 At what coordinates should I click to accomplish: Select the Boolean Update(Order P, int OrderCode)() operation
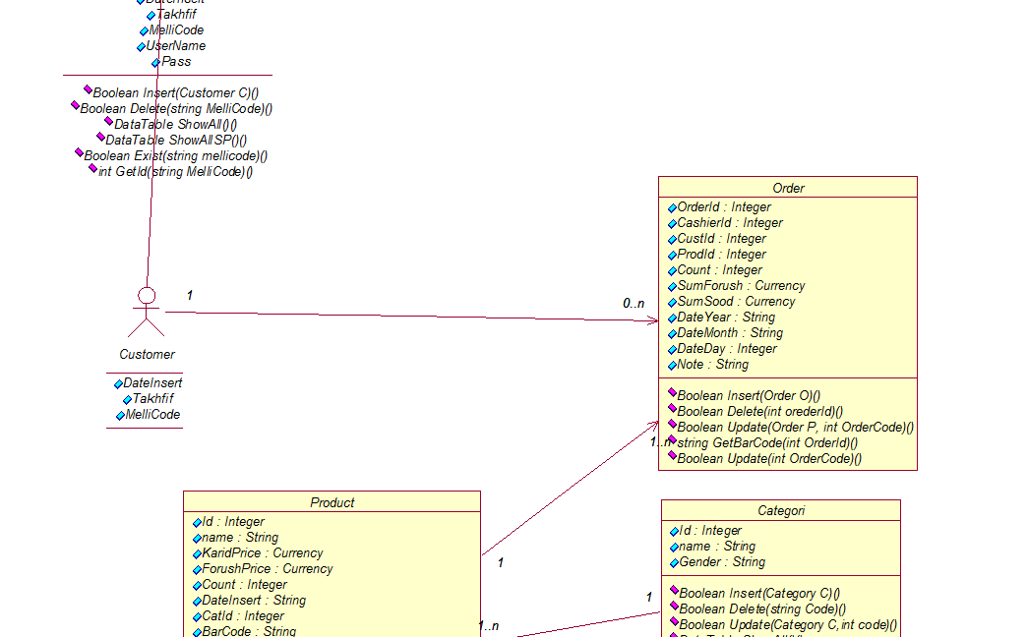tap(796, 427)
